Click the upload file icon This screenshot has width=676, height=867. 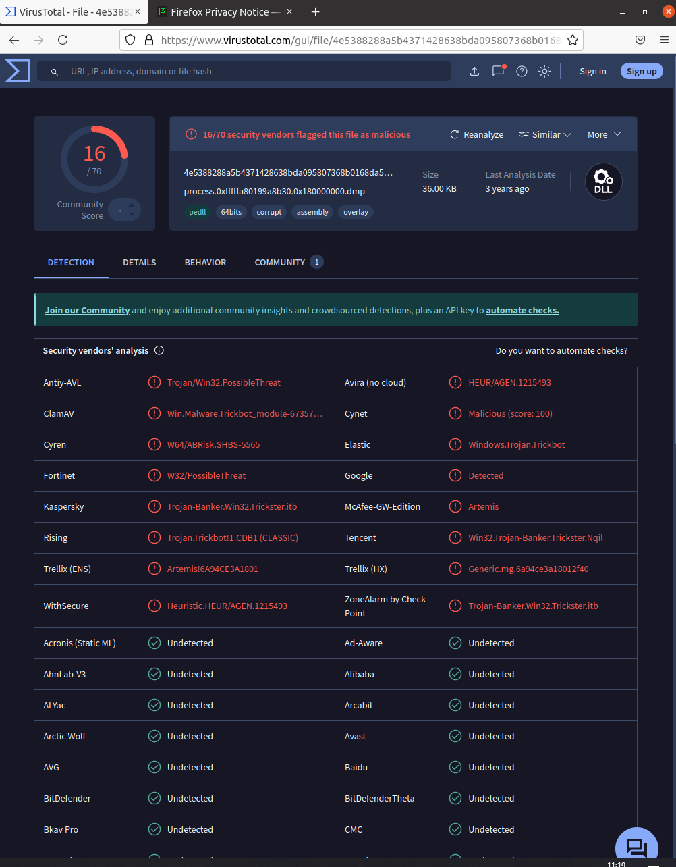point(475,71)
